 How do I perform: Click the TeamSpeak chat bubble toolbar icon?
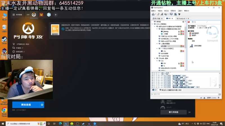click(171, 14)
